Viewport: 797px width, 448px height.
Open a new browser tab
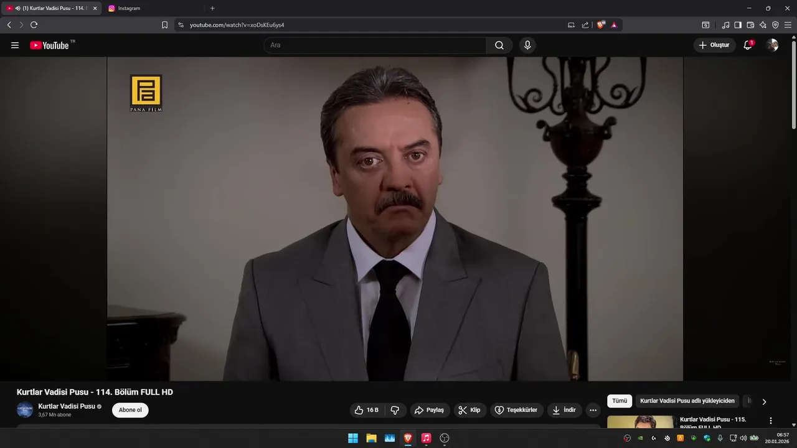pyautogui.click(x=212, y=8)
